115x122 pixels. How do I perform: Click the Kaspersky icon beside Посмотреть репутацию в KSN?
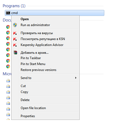pyautogui.click(x=15, y=39)
